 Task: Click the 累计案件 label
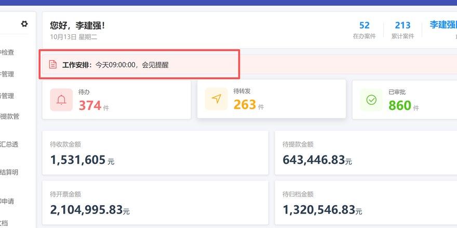(402, 36)
